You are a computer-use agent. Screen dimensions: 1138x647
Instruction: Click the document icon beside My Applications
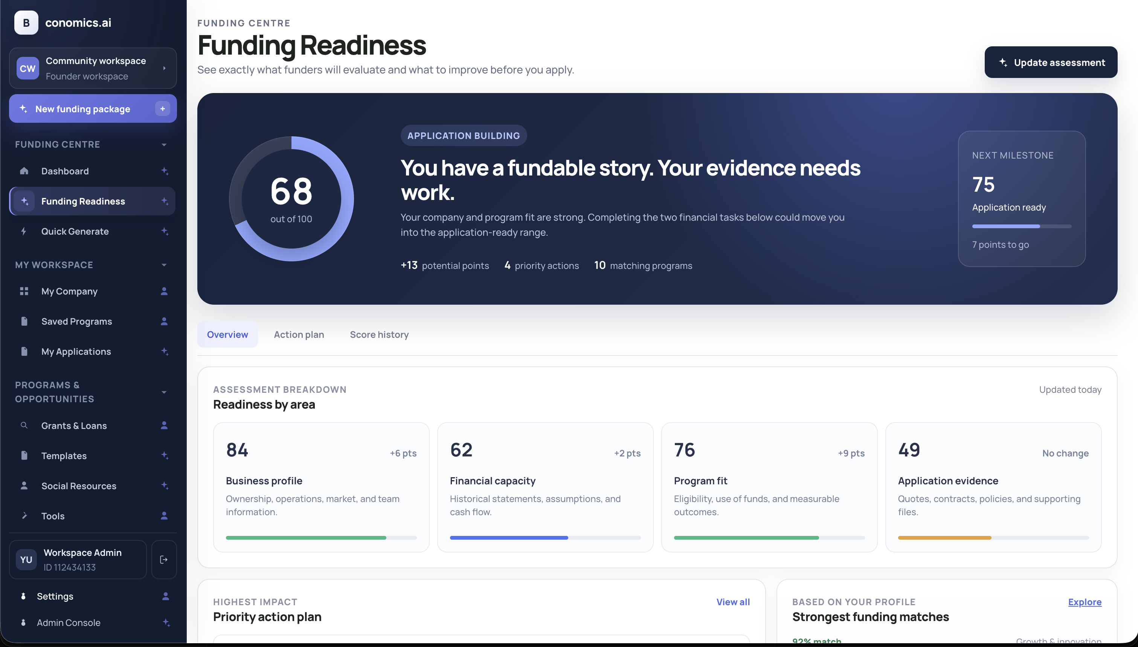tap(24, 351)
